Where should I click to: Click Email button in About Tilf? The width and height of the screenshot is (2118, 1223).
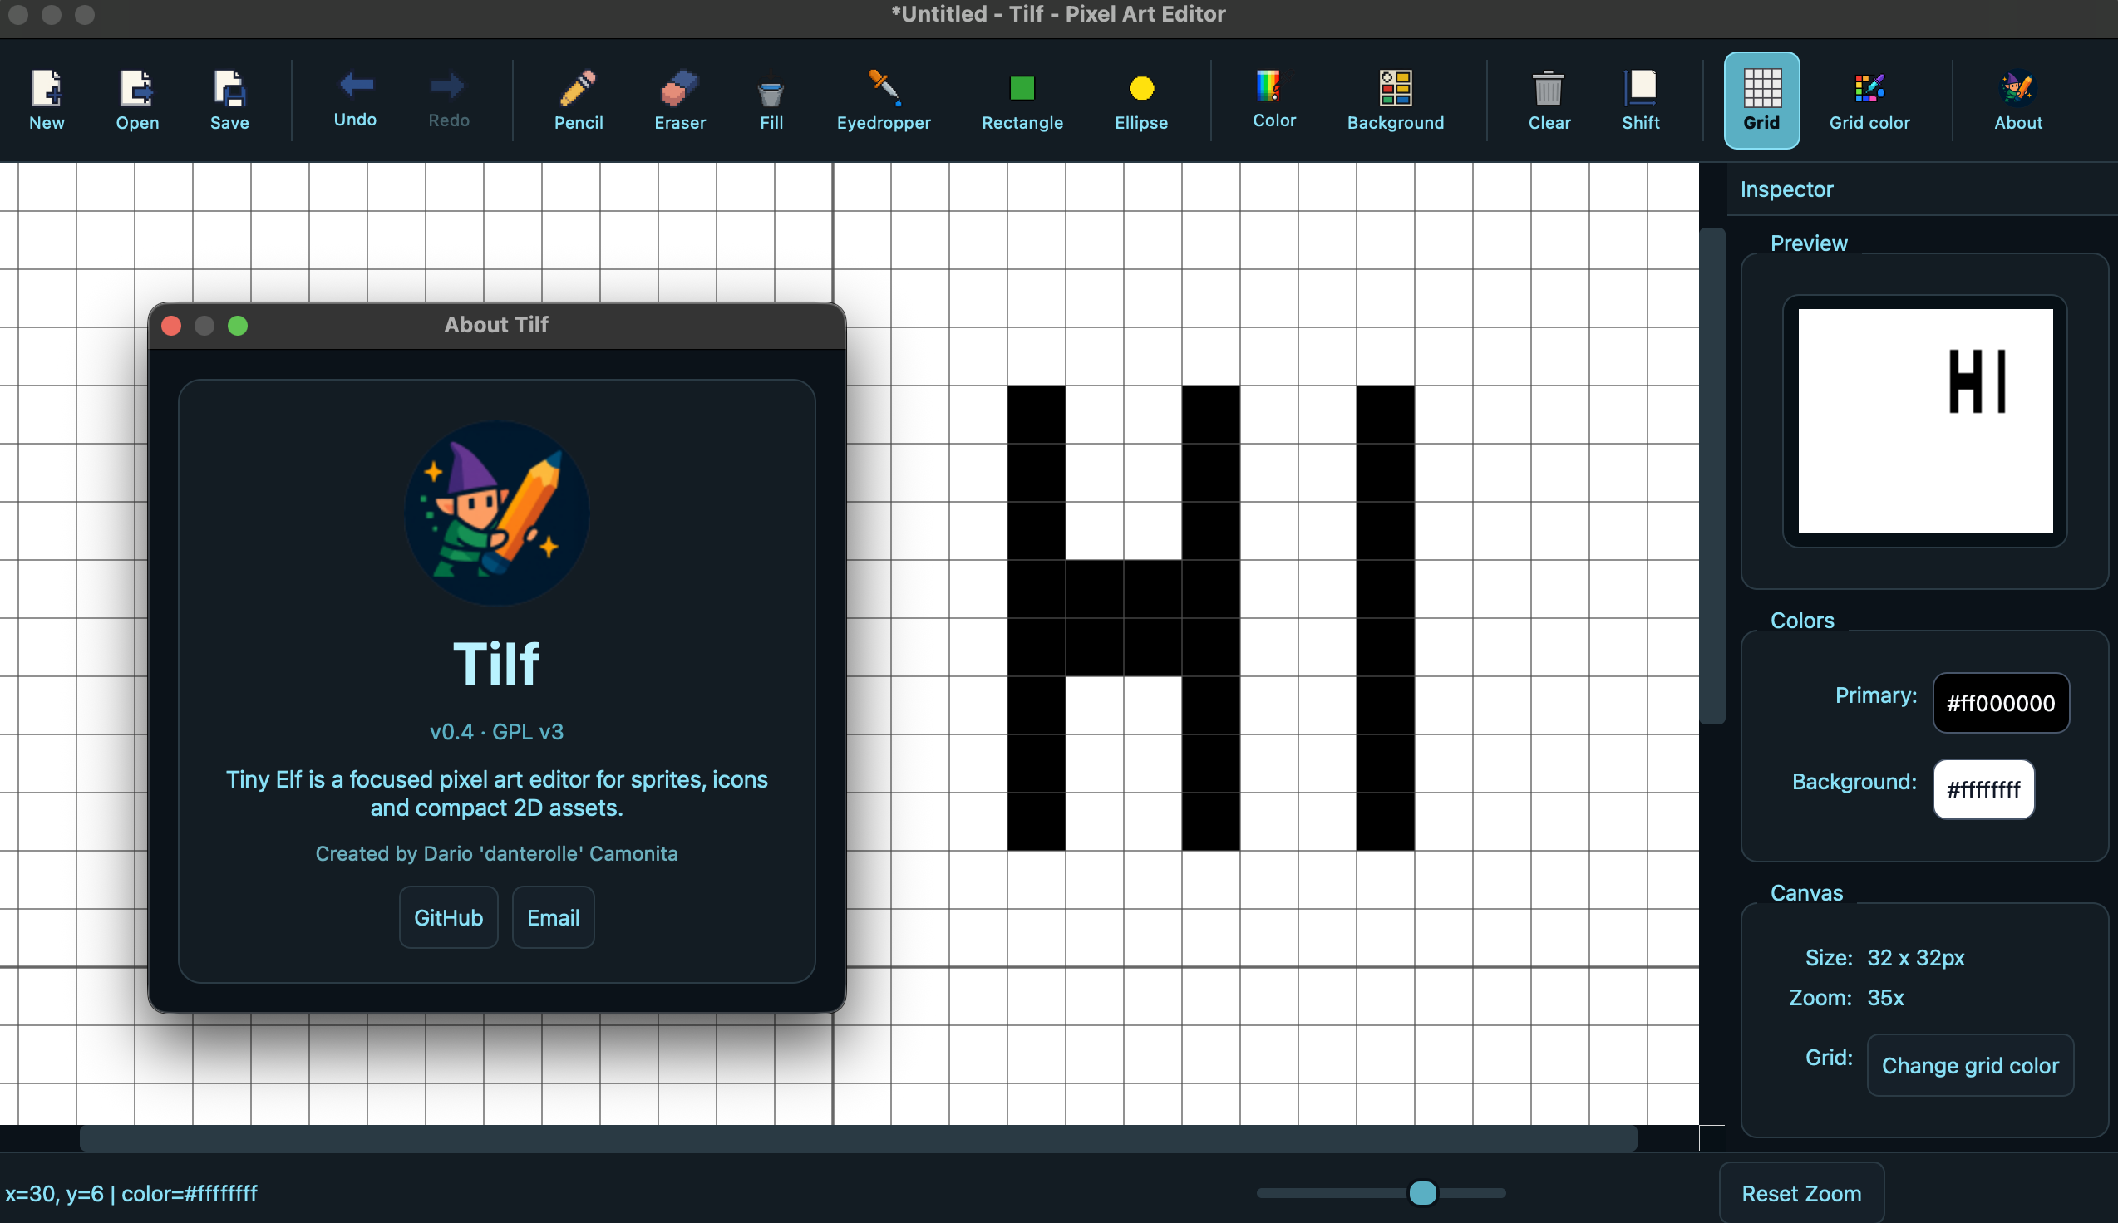click(553, 917)
